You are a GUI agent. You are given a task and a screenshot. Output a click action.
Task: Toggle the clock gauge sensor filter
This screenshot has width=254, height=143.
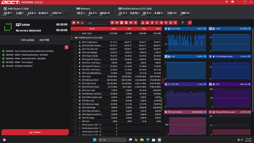(x=166, y=23)
